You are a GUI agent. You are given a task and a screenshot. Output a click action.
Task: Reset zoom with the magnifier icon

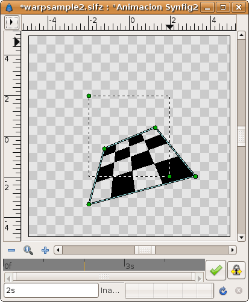click(28, 250)
